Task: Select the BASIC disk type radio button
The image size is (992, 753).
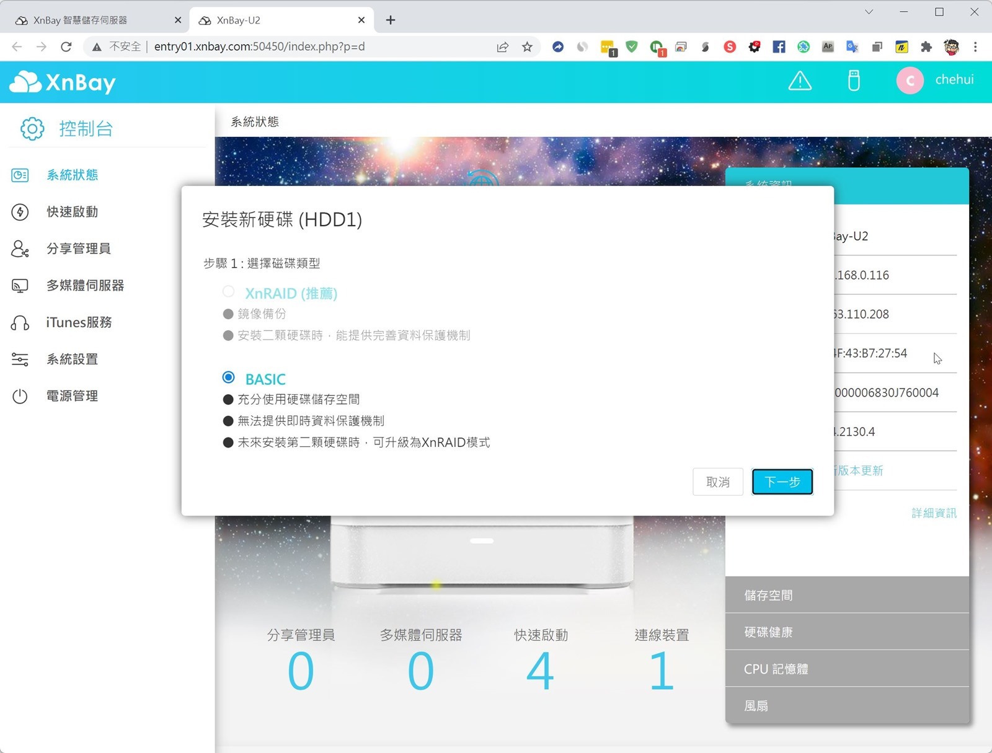Action: point(229,377)
